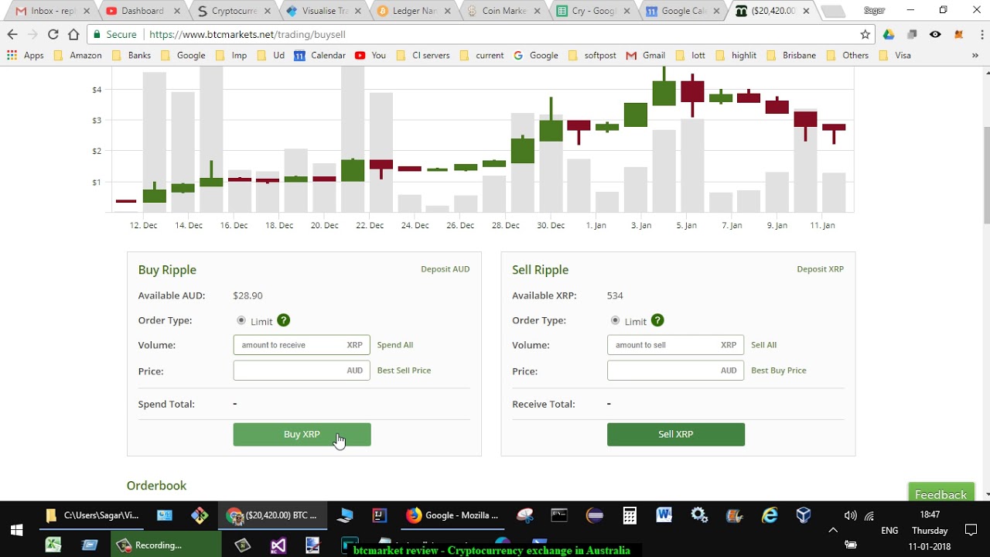Open Settings gear in taskbar
This screenshot has height=557, width=990.
click(699, 515)
